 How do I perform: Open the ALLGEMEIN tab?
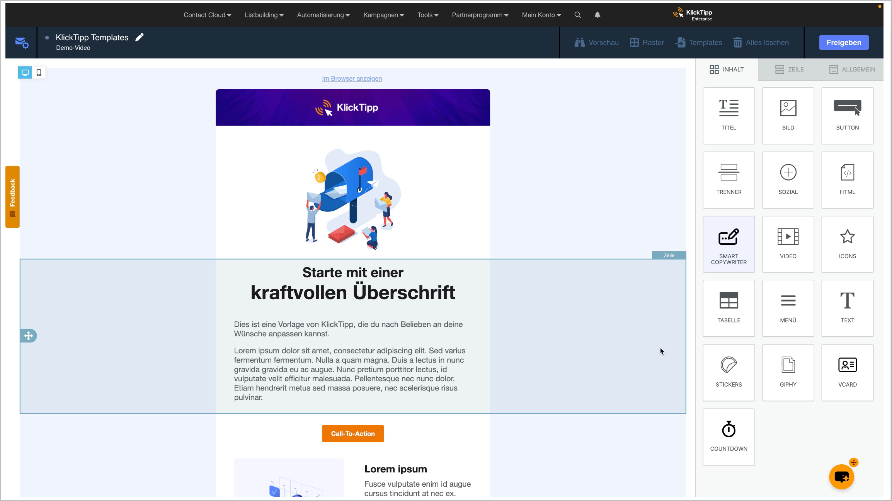[852, 70]
